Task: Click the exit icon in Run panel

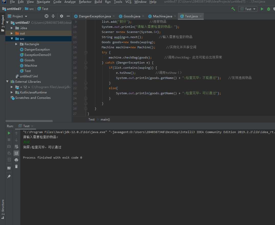Action: pyautogui.click(x=9, y=160)
